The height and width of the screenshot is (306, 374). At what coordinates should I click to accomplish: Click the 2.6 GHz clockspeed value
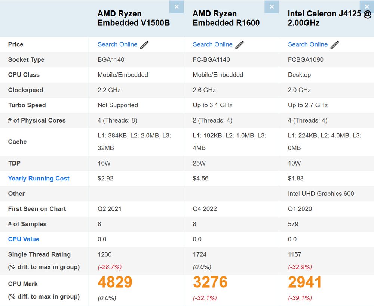coord(204,90)
